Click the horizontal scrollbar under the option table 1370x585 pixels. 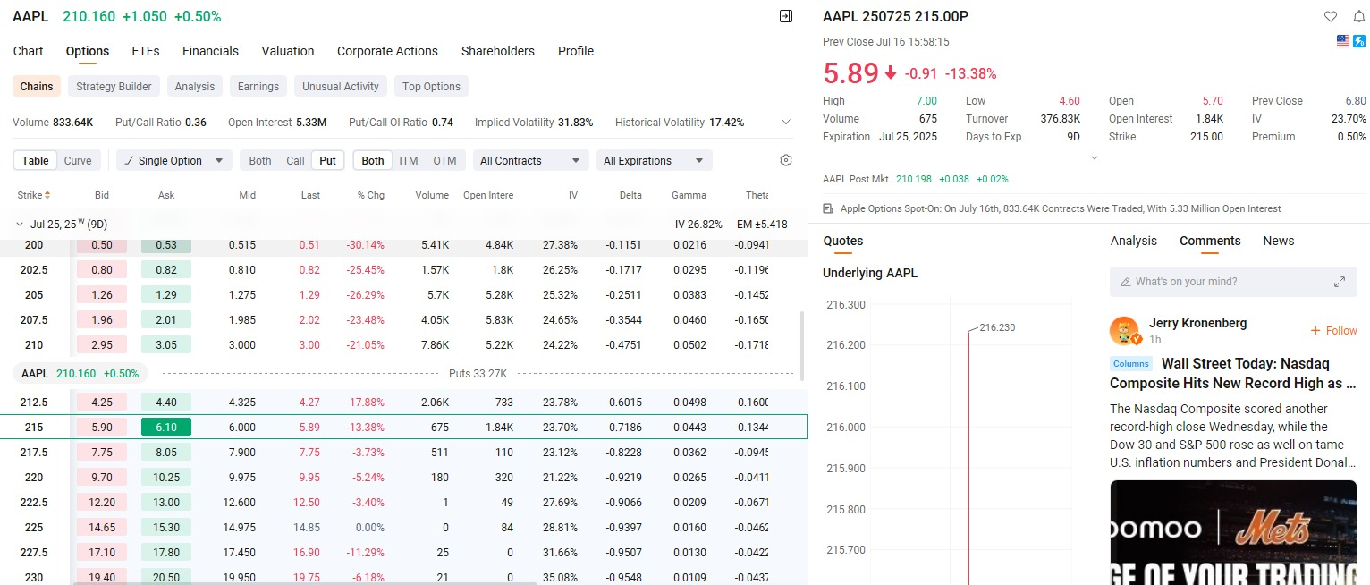click(305, 582)
